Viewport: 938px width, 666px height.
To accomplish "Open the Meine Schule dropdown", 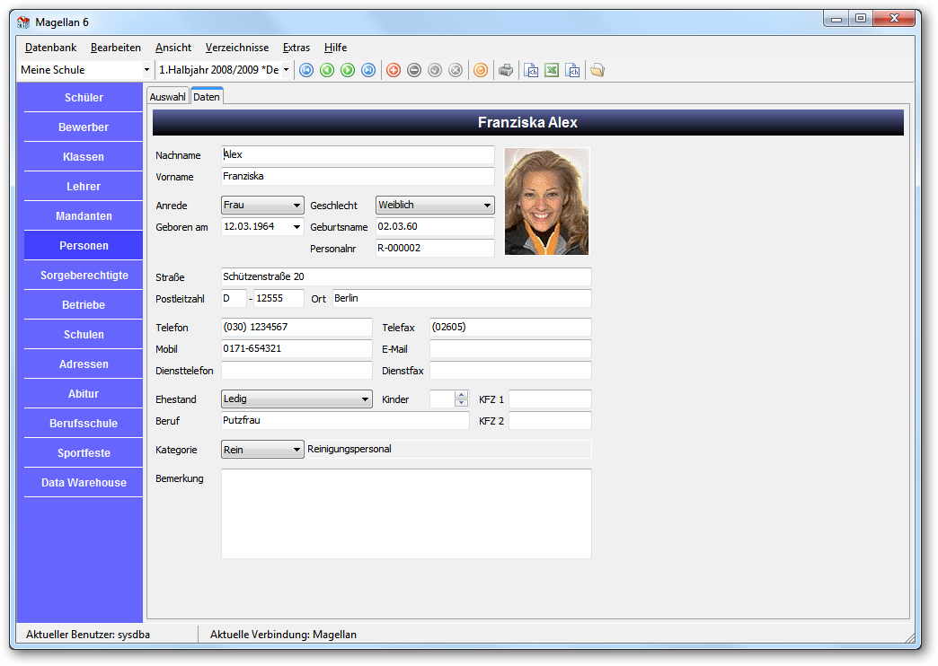I will tap(146, 70).
